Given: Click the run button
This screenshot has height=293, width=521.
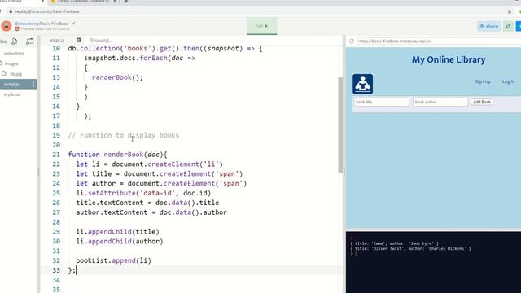Looking at the screenshot, I should [262, 26].
